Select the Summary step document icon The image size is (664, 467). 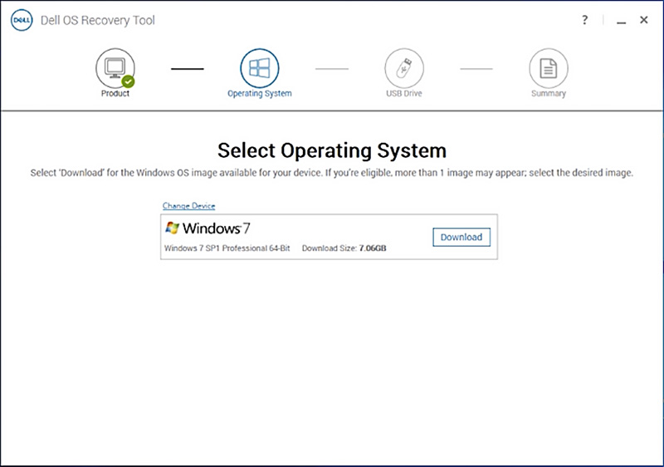pyautogui.click(x=549, y=68)
